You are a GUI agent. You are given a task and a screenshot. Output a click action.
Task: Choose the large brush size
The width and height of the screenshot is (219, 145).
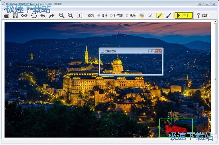click(168, 15)
